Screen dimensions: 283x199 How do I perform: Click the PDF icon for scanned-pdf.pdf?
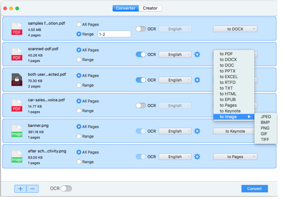click(x=17, y=54)
